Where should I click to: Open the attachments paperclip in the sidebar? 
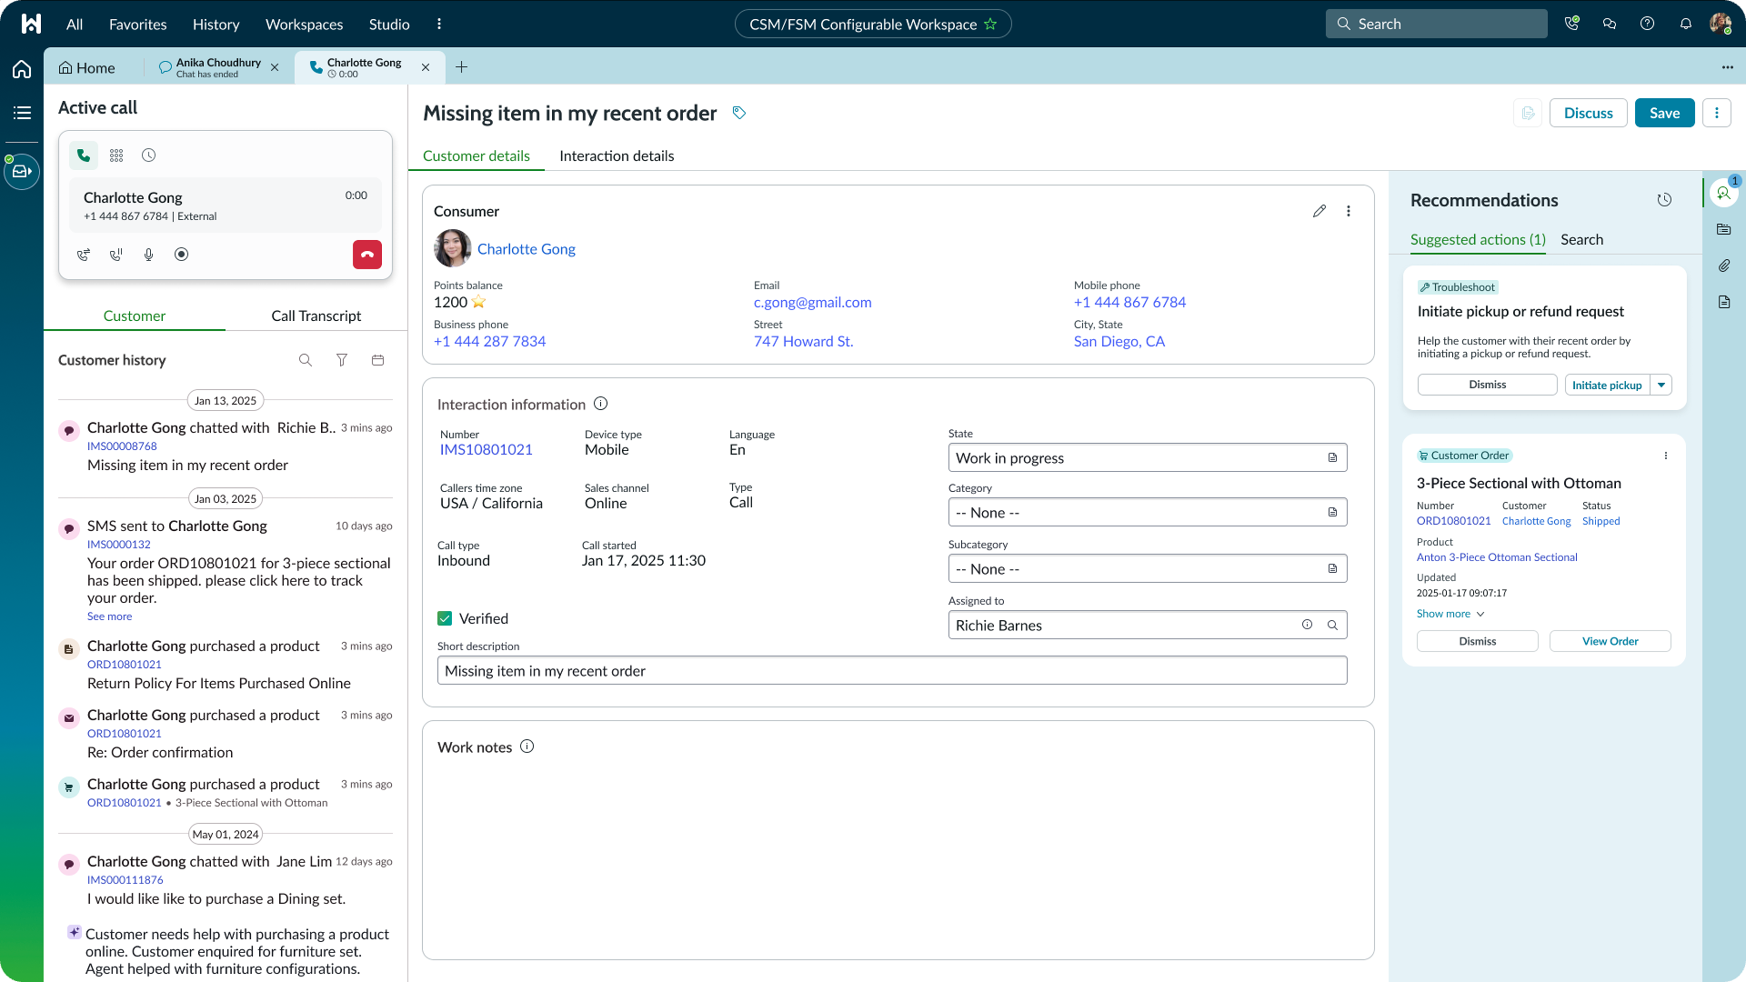coord(1724,266)
